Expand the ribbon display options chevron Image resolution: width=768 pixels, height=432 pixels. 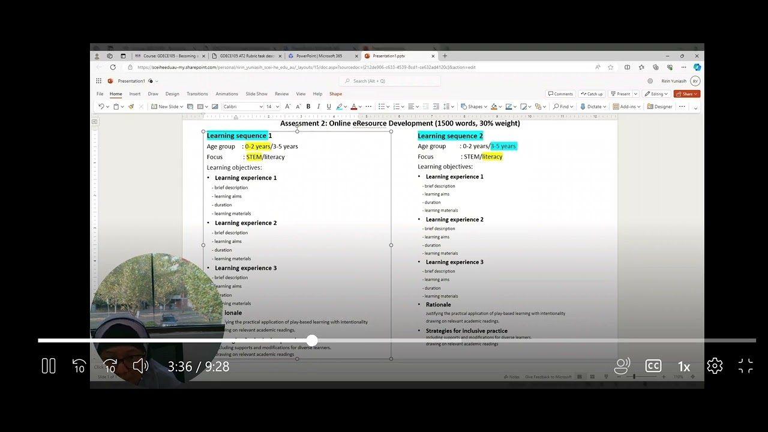pyautogui.click(x=695, y=109)
